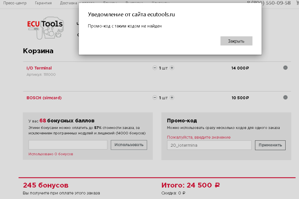Decrease quantity of BOSCH (simcard) item
This screenshot has width=299, height=199.
coord(155,97)
